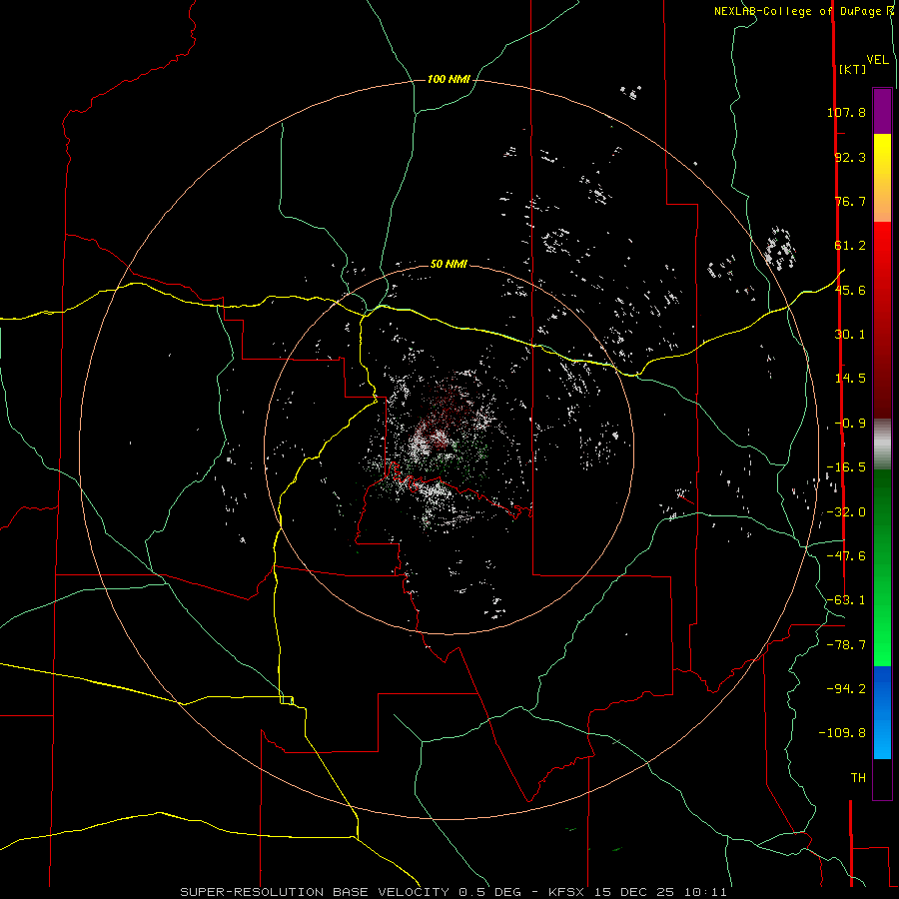This screenshot has height=899, width=899.
Task: Click the 61.2 legend value
Action: coord(850,246)
